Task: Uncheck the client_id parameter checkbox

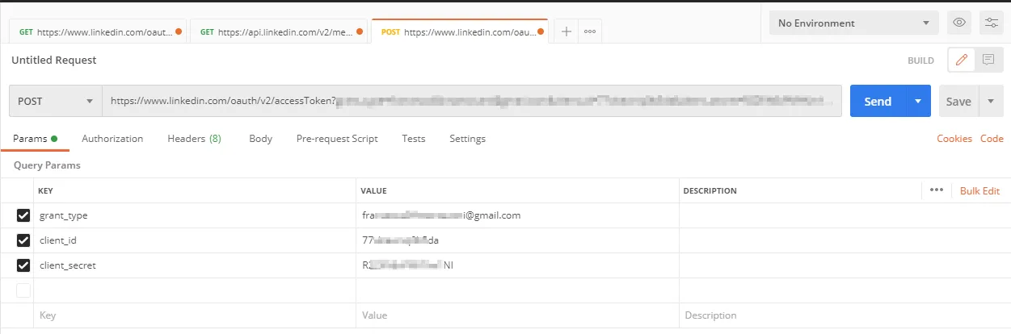Action: [x=23, y=240]
